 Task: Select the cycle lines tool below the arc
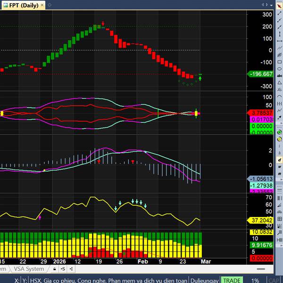pos(279,104)
